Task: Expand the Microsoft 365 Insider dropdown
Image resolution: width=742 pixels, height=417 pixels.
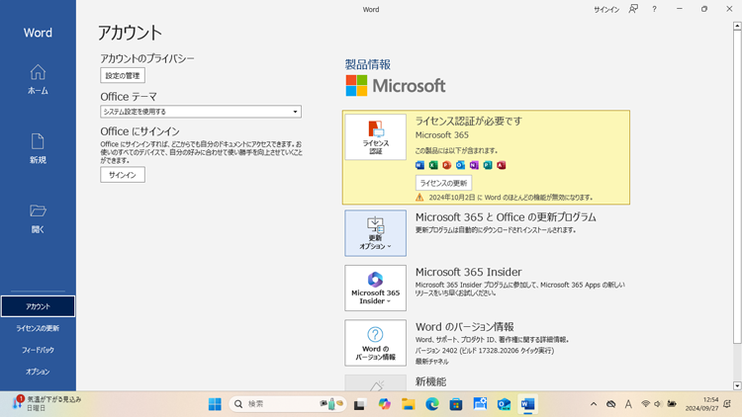Action: tap(375, 288)
